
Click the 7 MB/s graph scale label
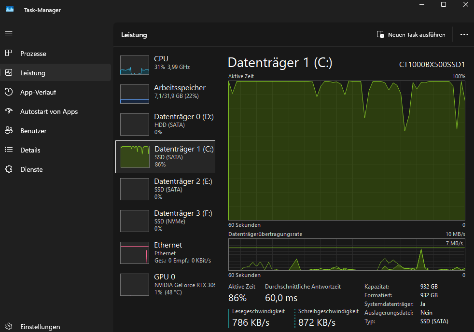454,243
